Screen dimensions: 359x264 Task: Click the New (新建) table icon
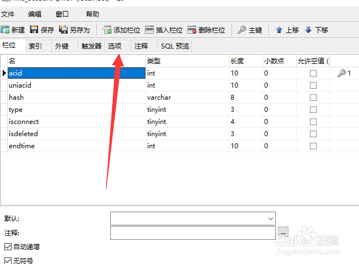[x=5, y=30]
